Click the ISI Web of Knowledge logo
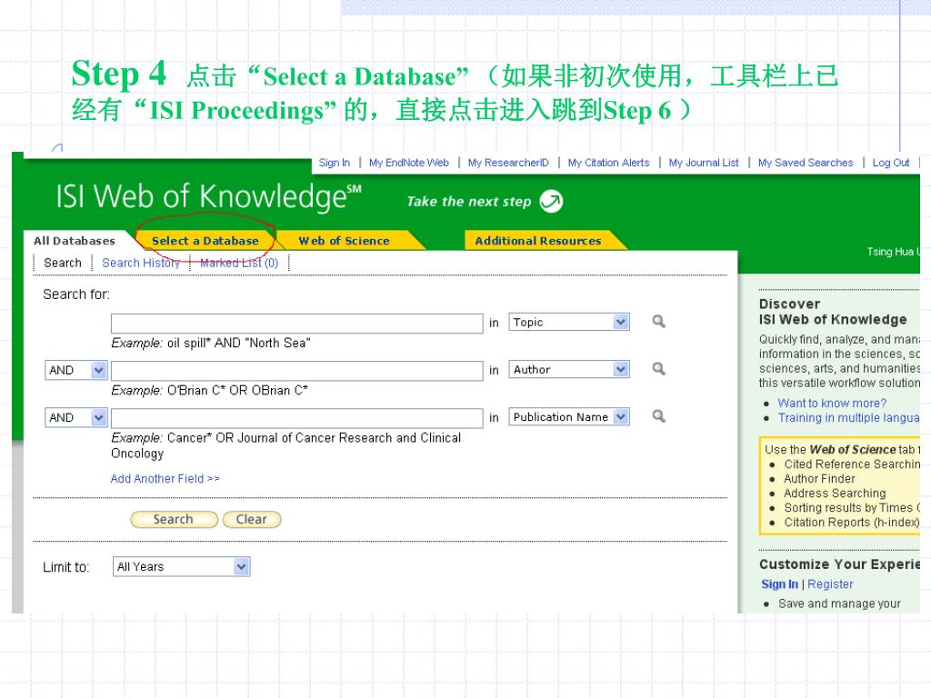Screen dimensions: 931x698 [208, 197]
